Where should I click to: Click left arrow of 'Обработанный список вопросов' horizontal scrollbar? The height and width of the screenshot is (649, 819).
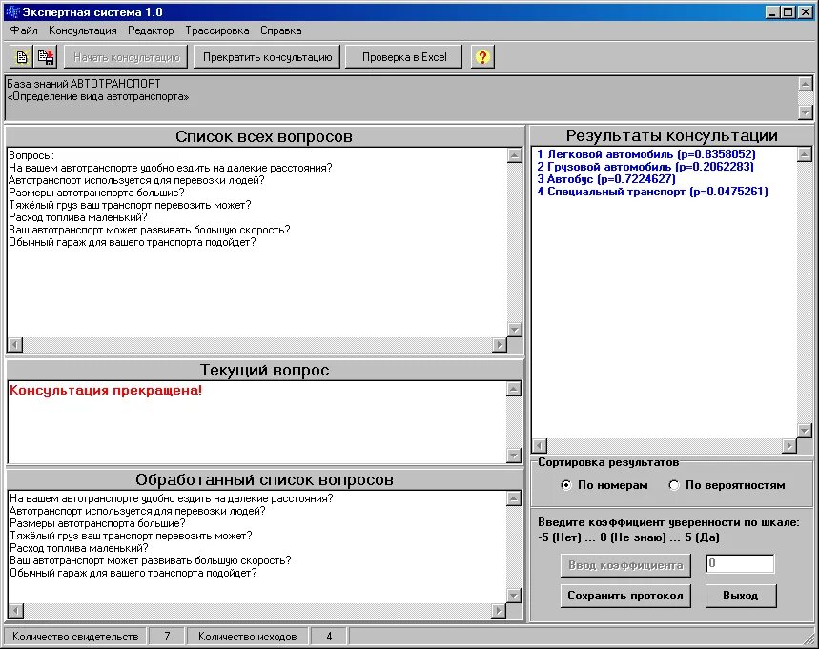[16, 610]
